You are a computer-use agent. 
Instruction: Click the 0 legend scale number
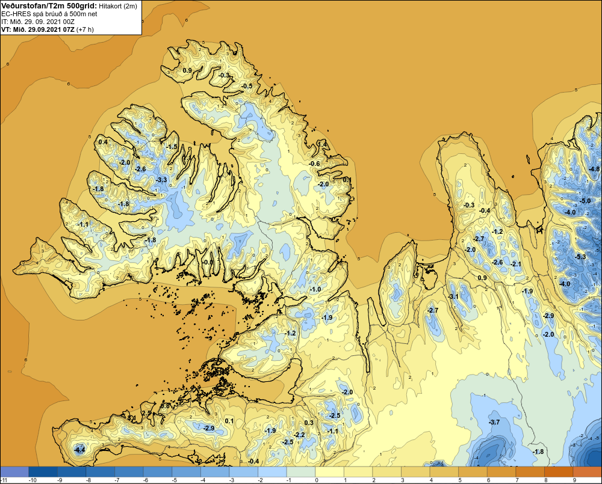point(317,480)
